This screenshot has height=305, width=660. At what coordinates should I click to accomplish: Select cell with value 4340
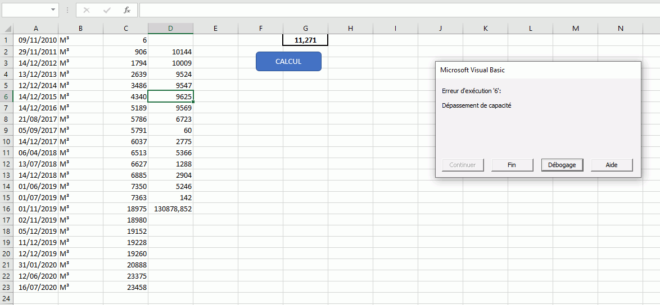tap(126, 96)
